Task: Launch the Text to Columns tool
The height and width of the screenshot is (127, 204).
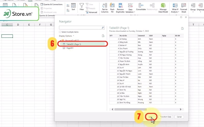Action: pos(105,8)
